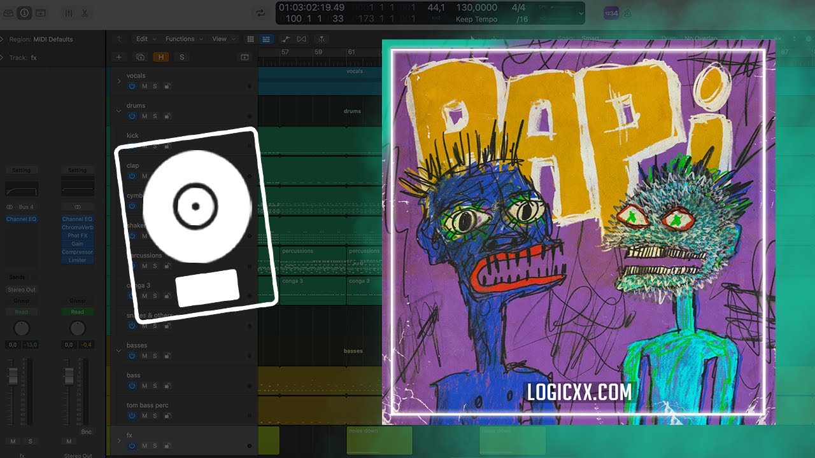Screen dimensions: 815x458
Task: Collapse the drums track stack
Action: (118, 111)
